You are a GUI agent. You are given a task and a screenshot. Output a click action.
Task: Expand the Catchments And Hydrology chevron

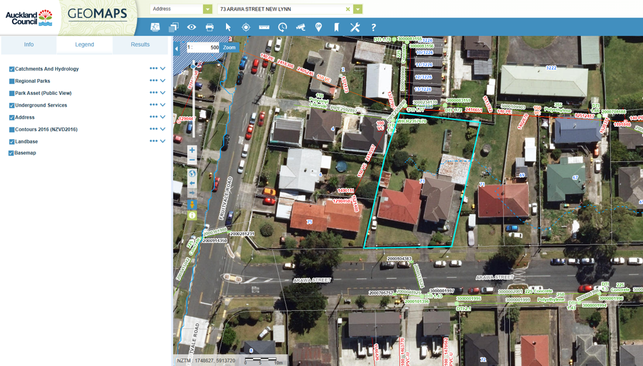tap(163, 69)
